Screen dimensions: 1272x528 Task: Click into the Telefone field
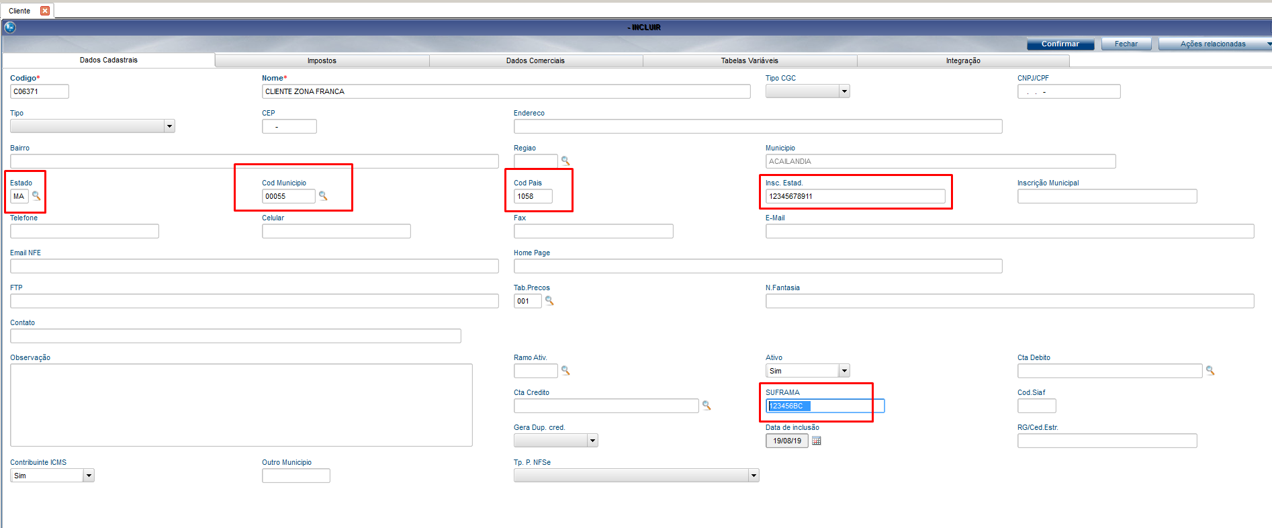coord(85,231)
